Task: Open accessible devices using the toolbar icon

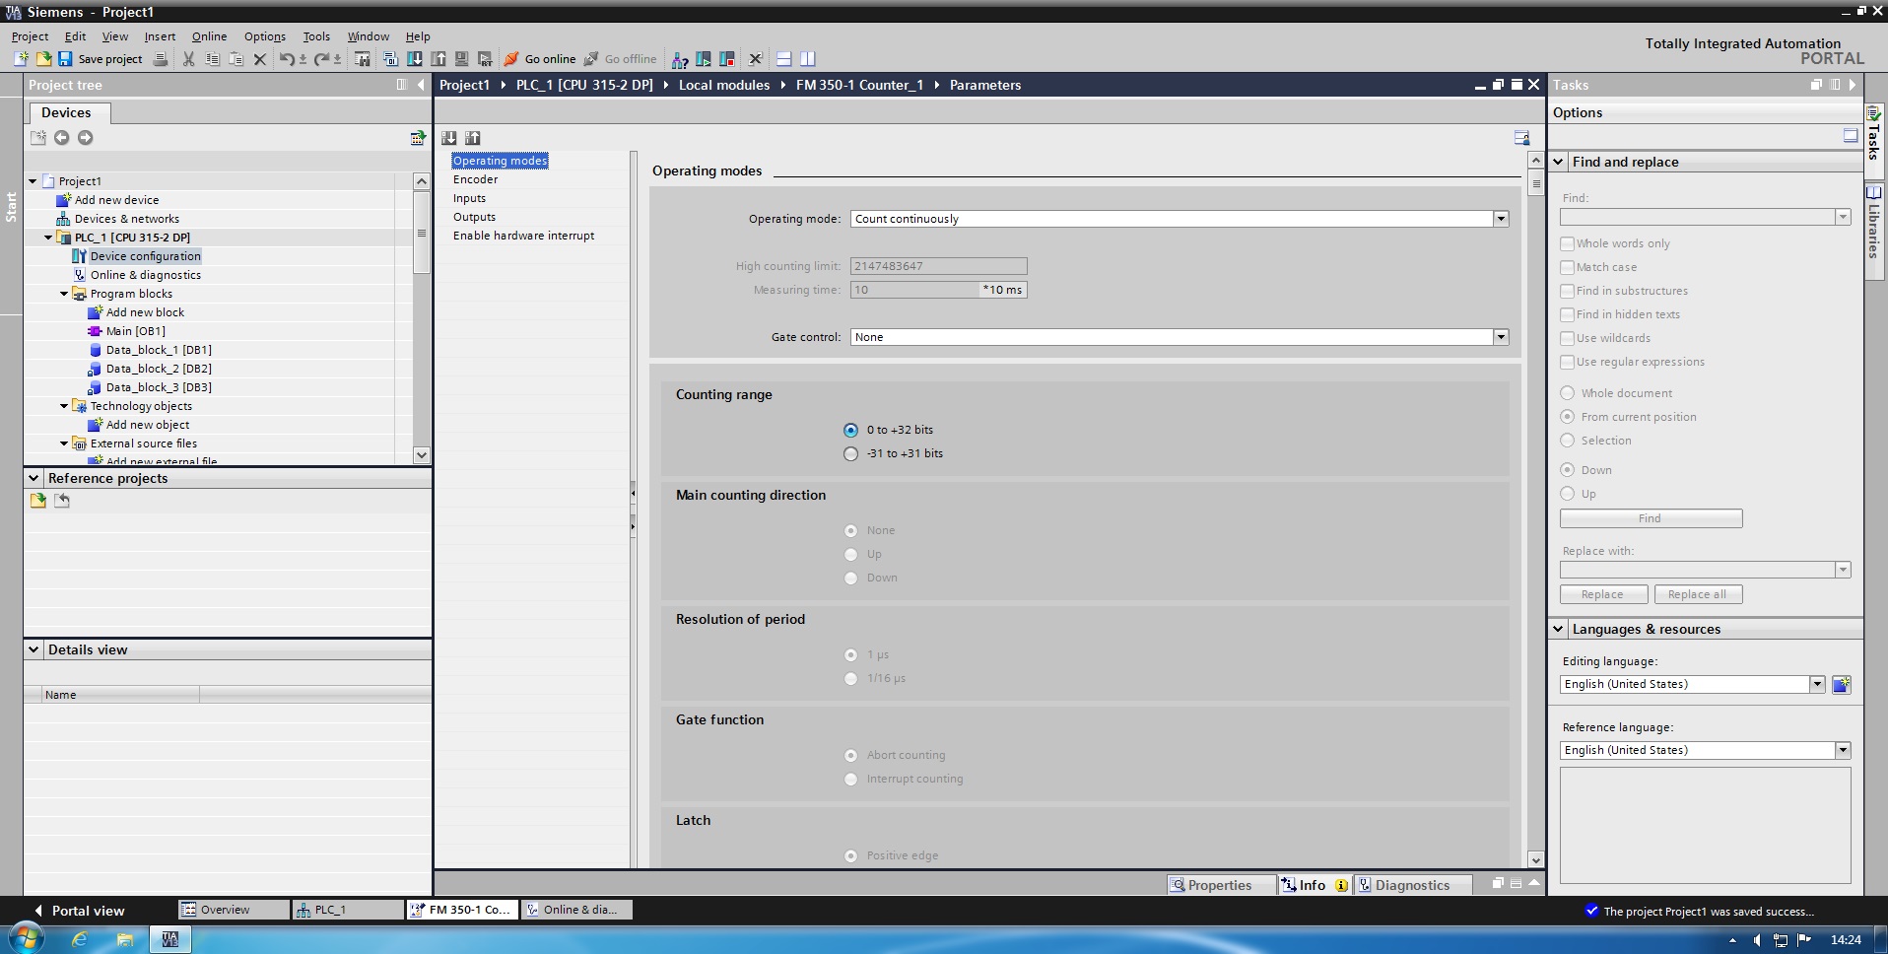Action: click(x=680, y=59)
